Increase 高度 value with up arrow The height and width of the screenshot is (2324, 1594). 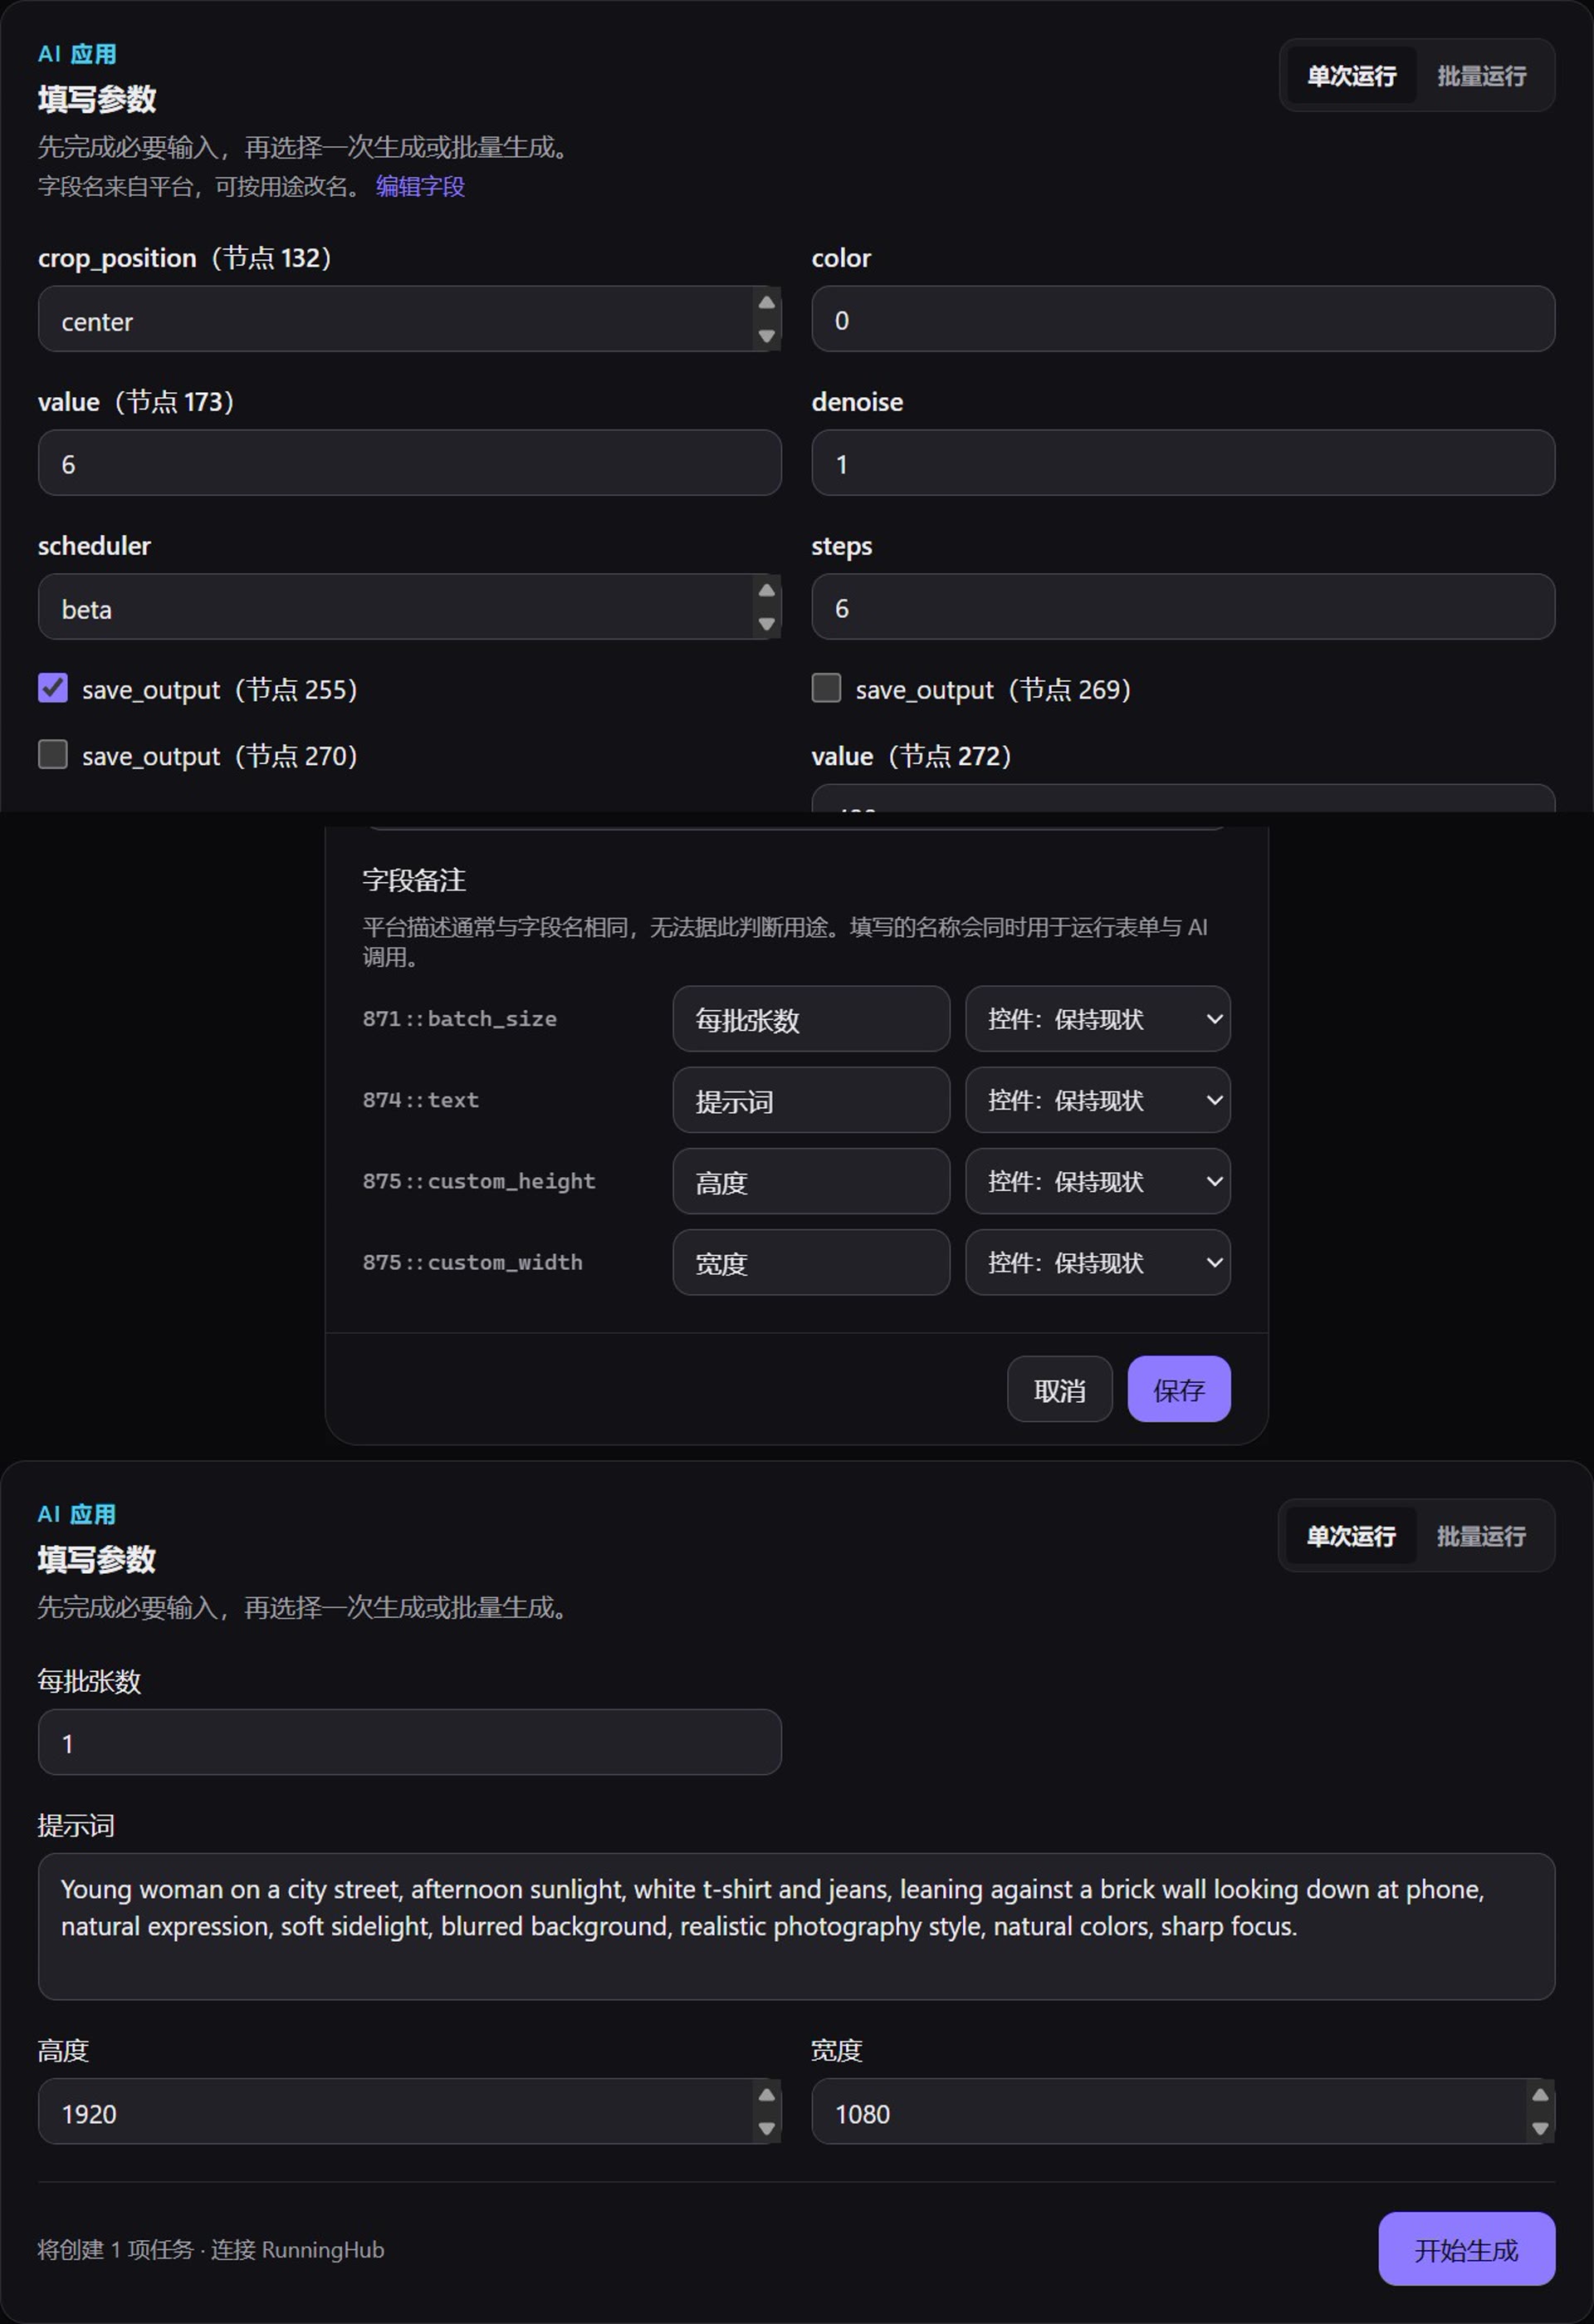pyautogui.click(x=766, y=2095)
